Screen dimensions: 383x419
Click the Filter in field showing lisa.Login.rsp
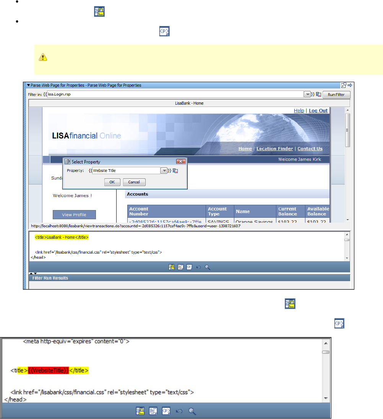pyautogui.click(x=175, y=94)
